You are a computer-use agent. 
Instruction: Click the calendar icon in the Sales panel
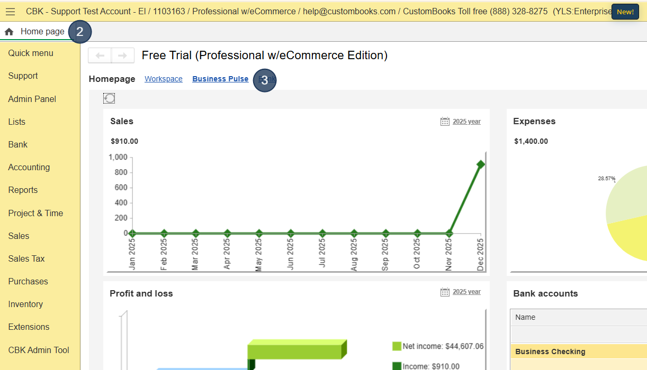[445, 122]
